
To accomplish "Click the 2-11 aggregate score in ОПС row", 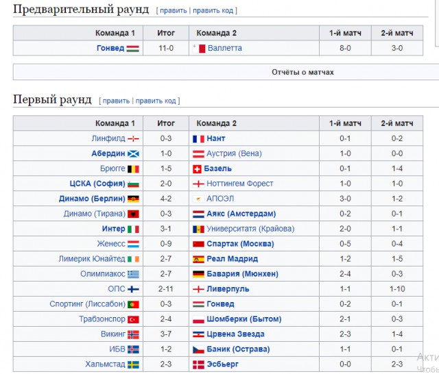I will click(x=166, y=289).
